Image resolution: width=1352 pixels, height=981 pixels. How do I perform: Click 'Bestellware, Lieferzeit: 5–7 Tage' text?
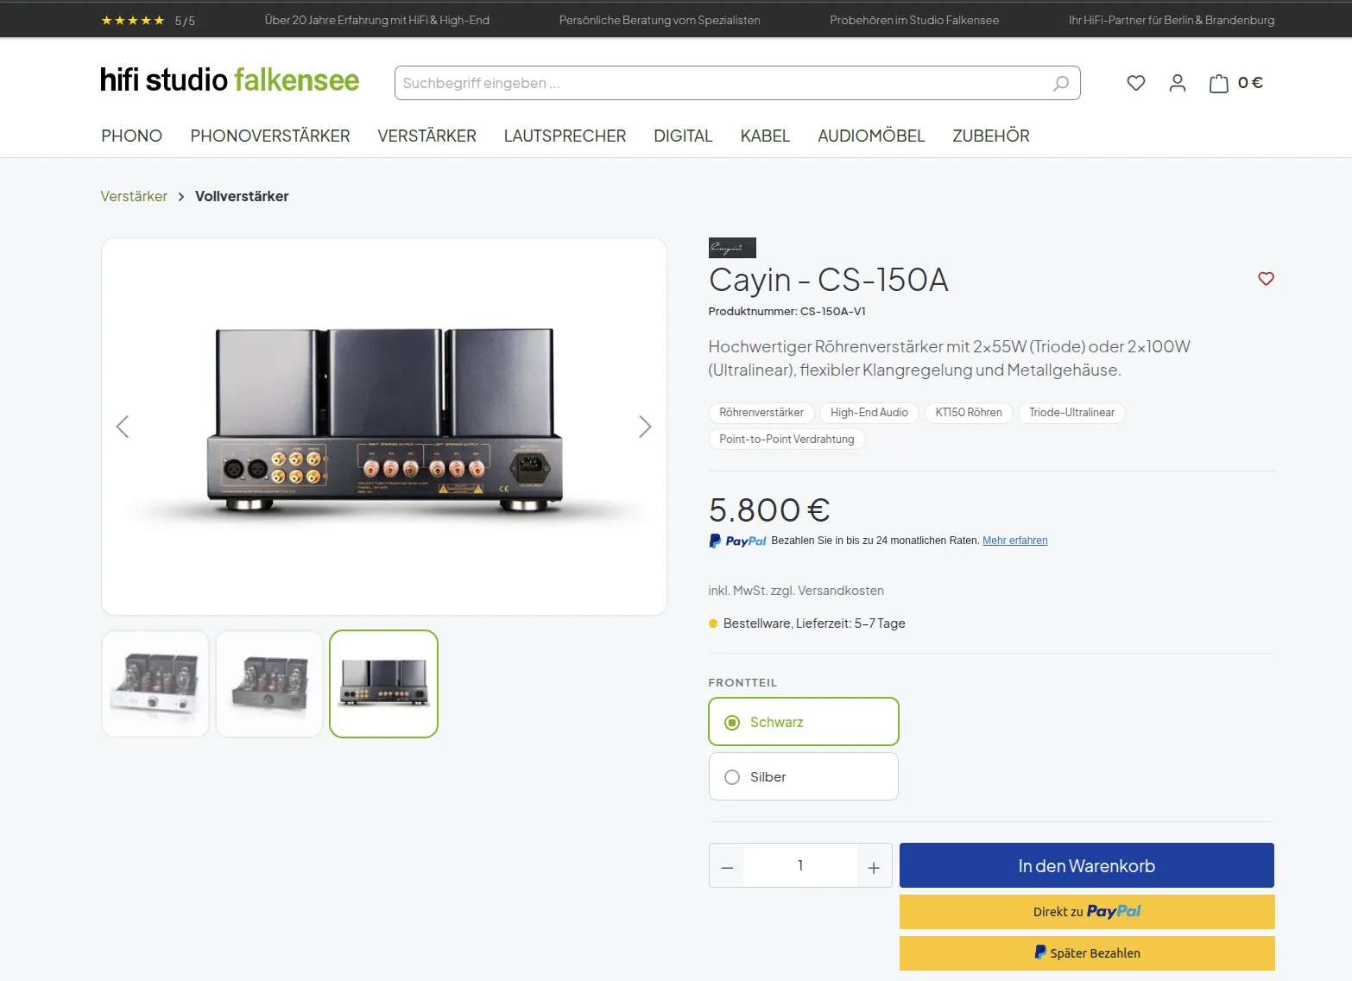[814, 623]
